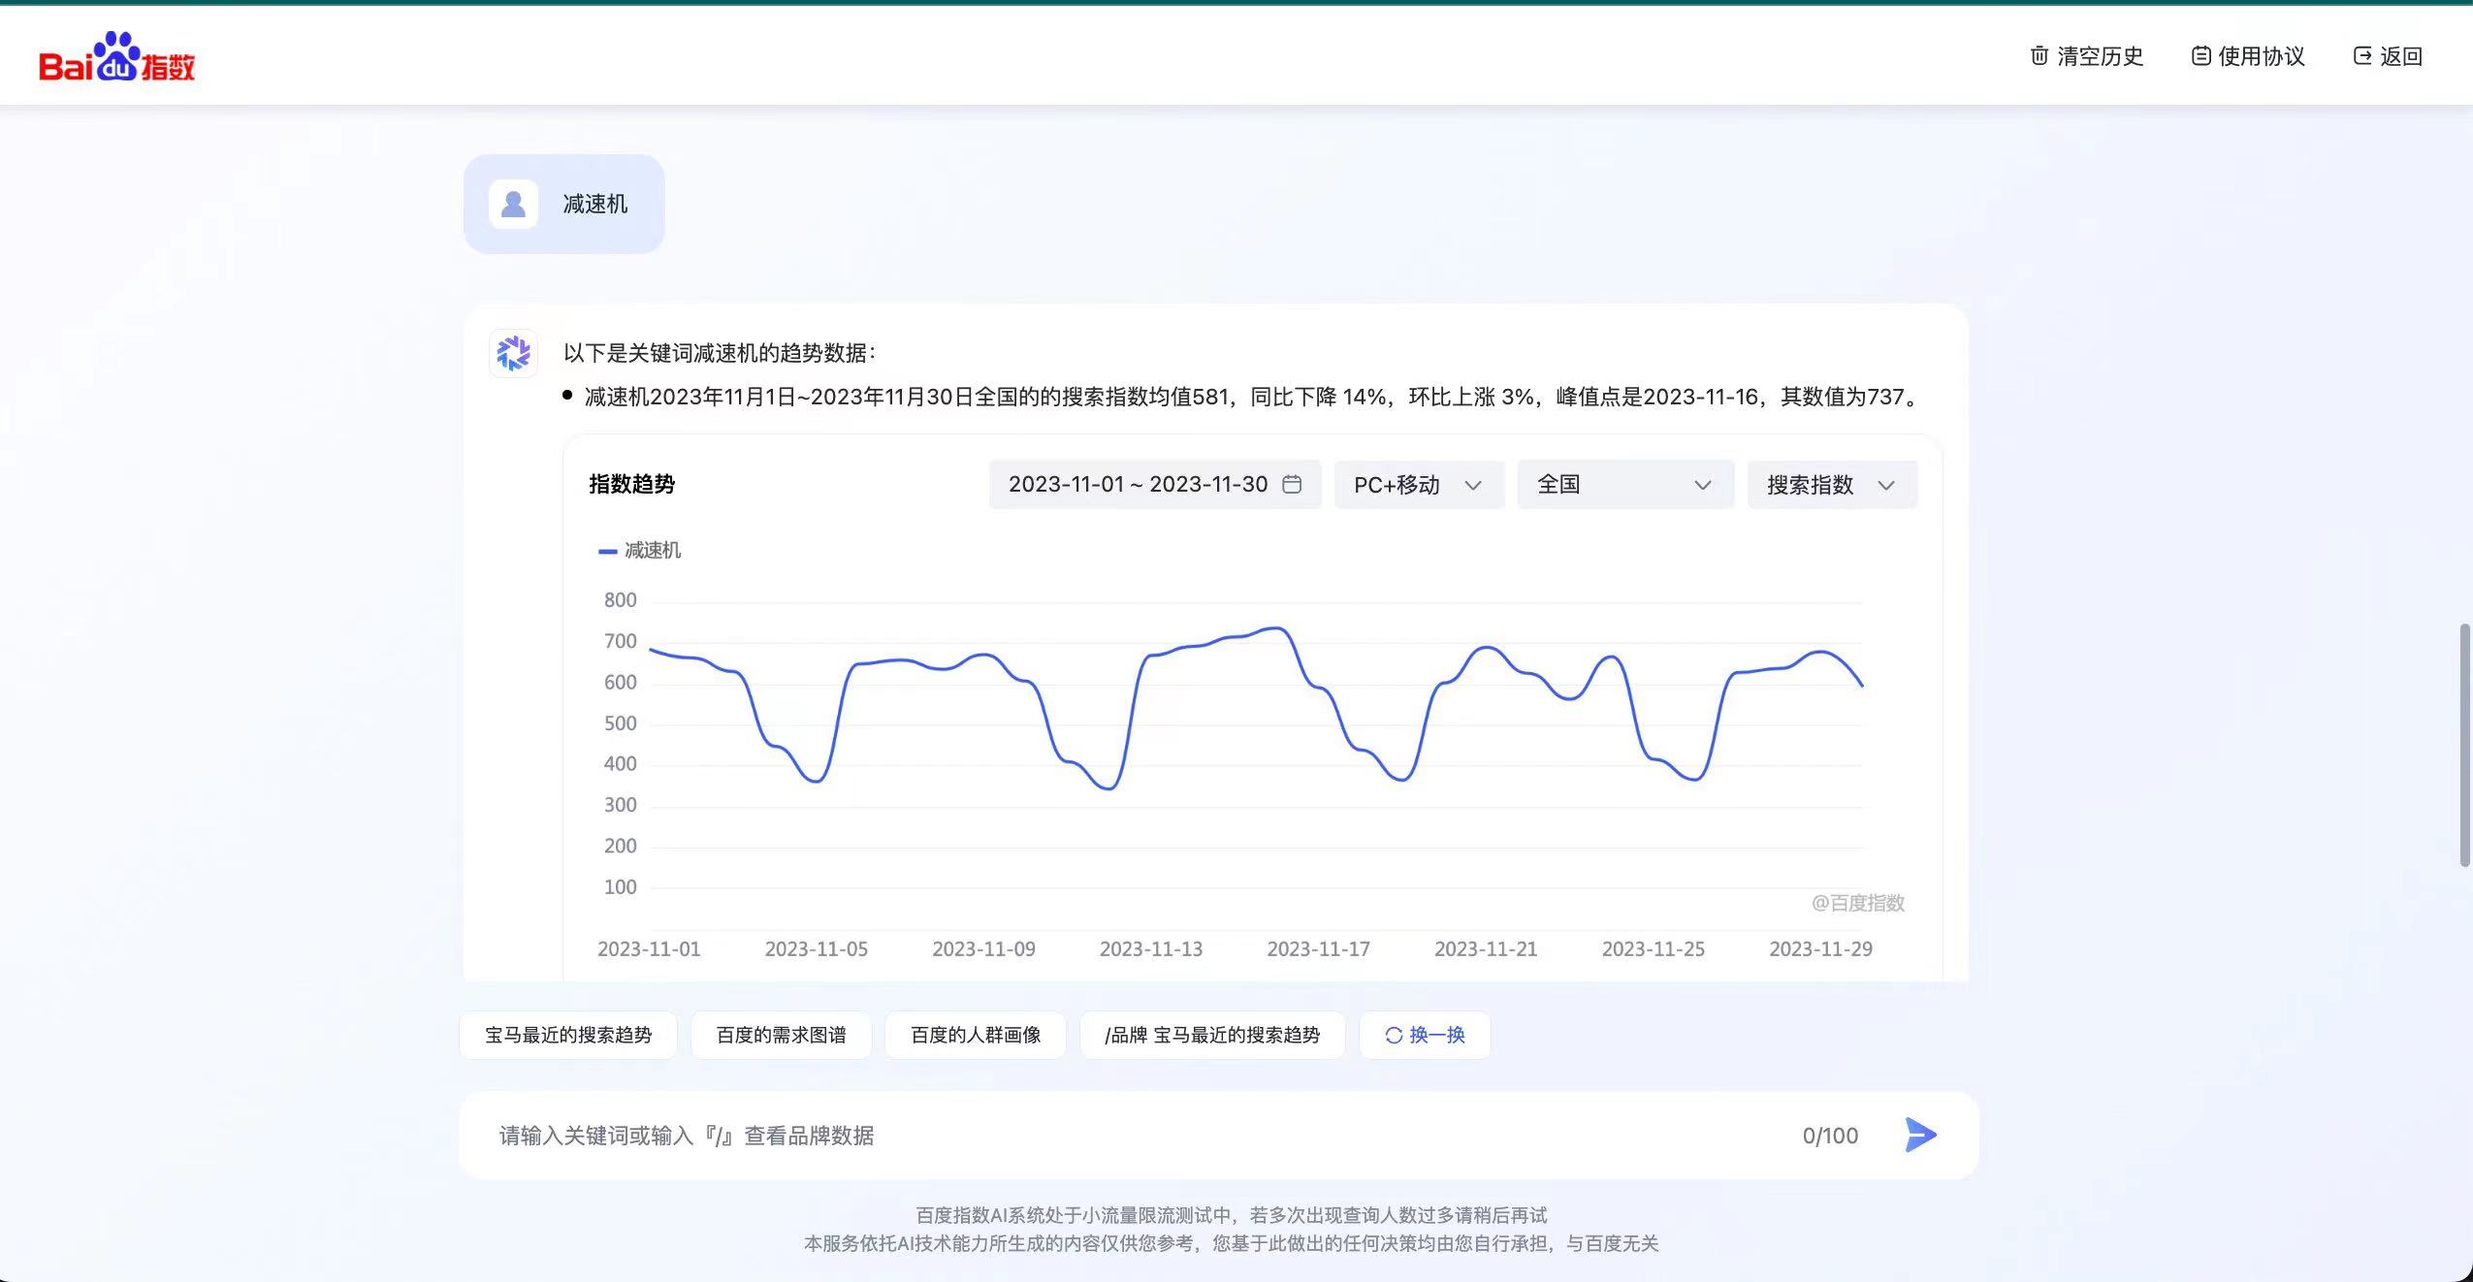The image size is (2473, 1282).
Task: Expand the 全国 region dropdown
Action: pyautogui.click(x=1625, y=484)
